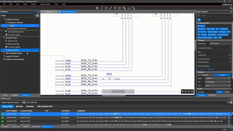Viewport: 233px width, 131px height.
Task: Click the third zoom icon on canvas
Action: (x=189, y=91)
